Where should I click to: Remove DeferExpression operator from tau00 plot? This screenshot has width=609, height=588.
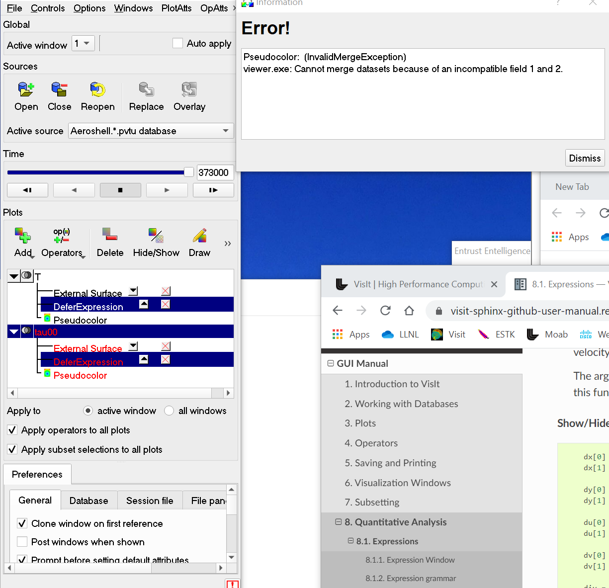166,359
